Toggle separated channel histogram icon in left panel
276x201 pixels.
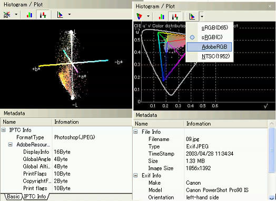click(x=43, y=15)
